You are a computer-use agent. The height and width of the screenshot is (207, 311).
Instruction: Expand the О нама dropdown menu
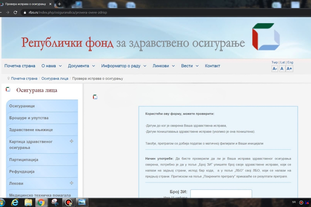point(51,66)
